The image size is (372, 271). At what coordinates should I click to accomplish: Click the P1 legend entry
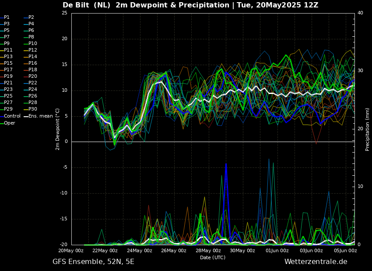[x=7, y=17]
